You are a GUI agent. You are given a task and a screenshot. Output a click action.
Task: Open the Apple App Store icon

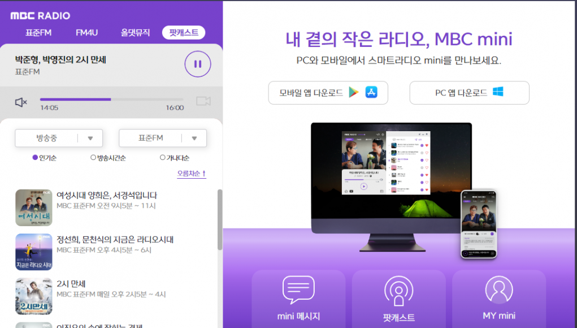[371, 92]
